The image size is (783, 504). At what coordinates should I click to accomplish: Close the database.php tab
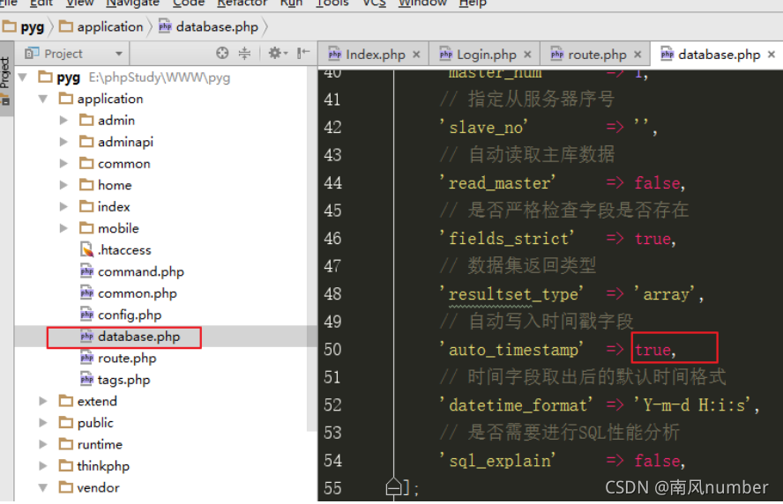tap(772, 55)
